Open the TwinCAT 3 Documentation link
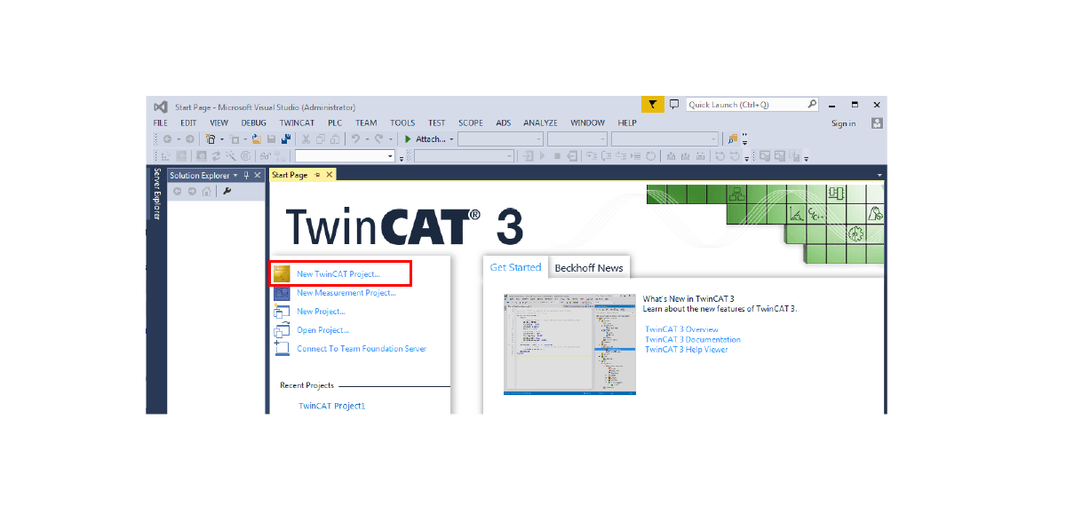Screen dimensions: 1066x506 [693, 339]
